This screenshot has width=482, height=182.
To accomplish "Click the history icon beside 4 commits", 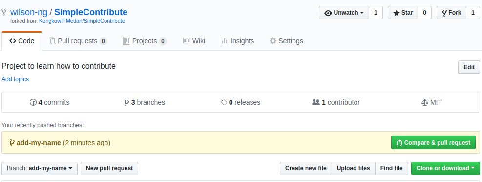I will coord(33,102).
